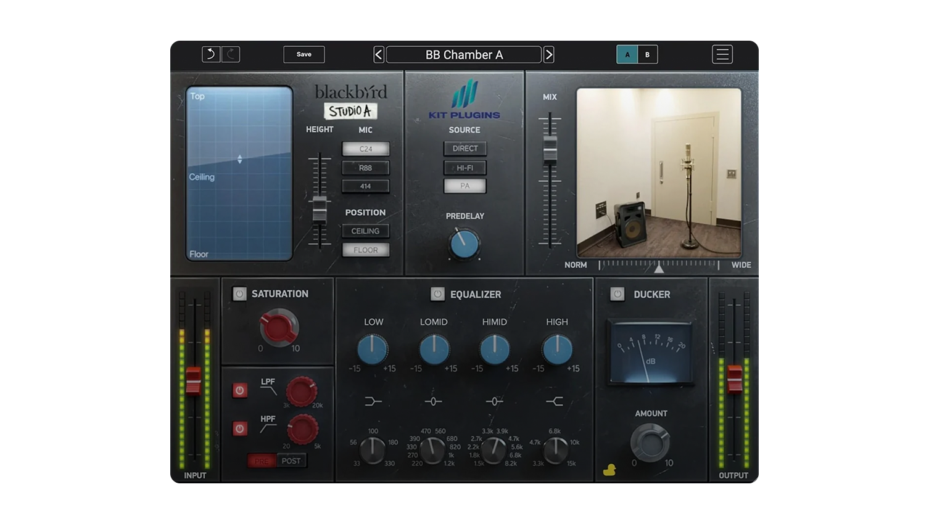Open the hamburger menu
Viewport: 929px width, 524px height.
point(722,54)
